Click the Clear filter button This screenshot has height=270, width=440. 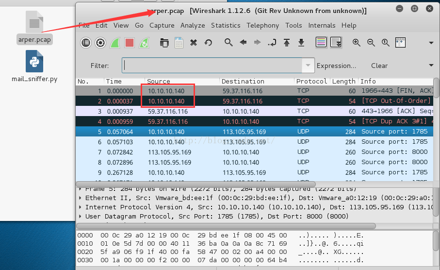(379, 66)
